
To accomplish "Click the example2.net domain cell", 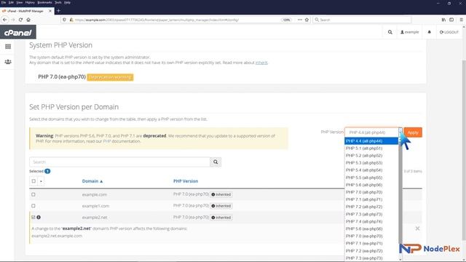I will tap(95, 218).
